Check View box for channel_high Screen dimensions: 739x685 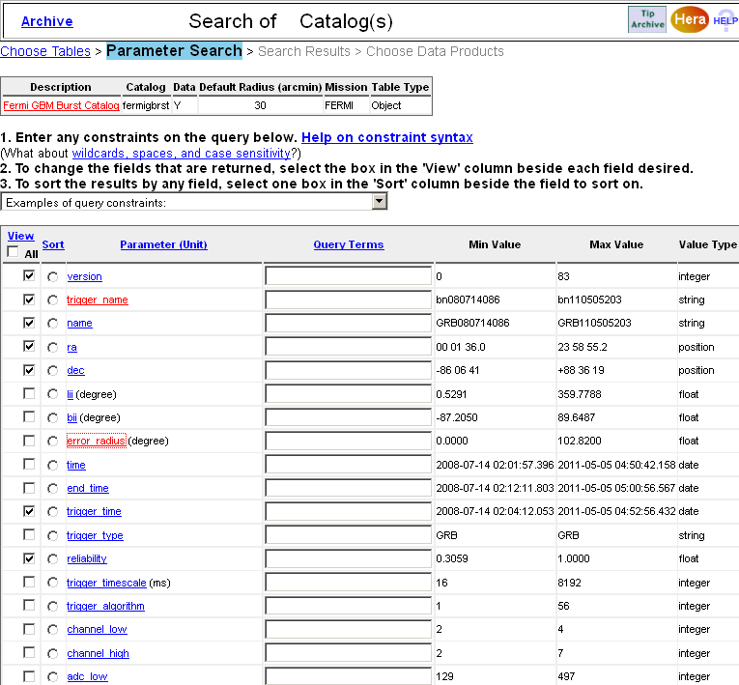click(x=29, y=652)
